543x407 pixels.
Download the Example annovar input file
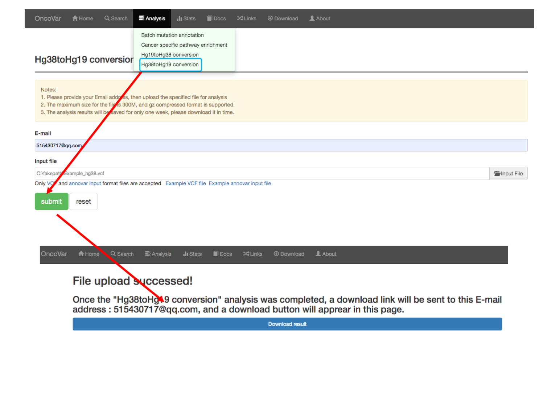(x=240, y=183)
